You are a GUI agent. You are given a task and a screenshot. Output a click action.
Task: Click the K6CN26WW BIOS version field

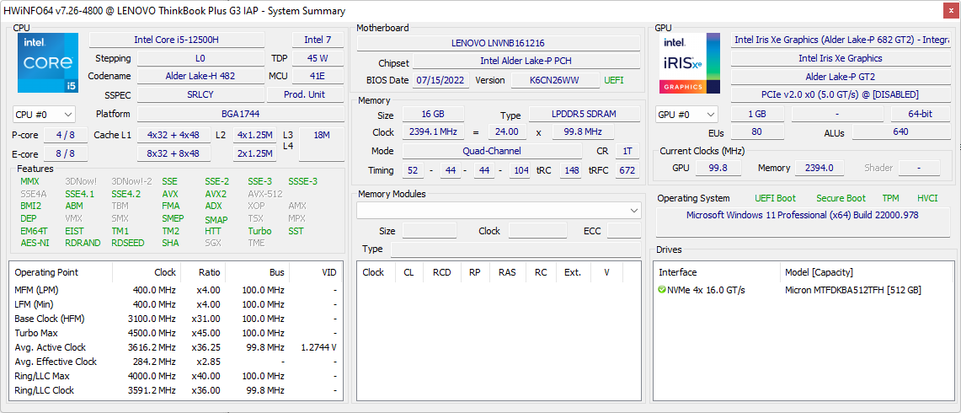(x=555, y=80)
